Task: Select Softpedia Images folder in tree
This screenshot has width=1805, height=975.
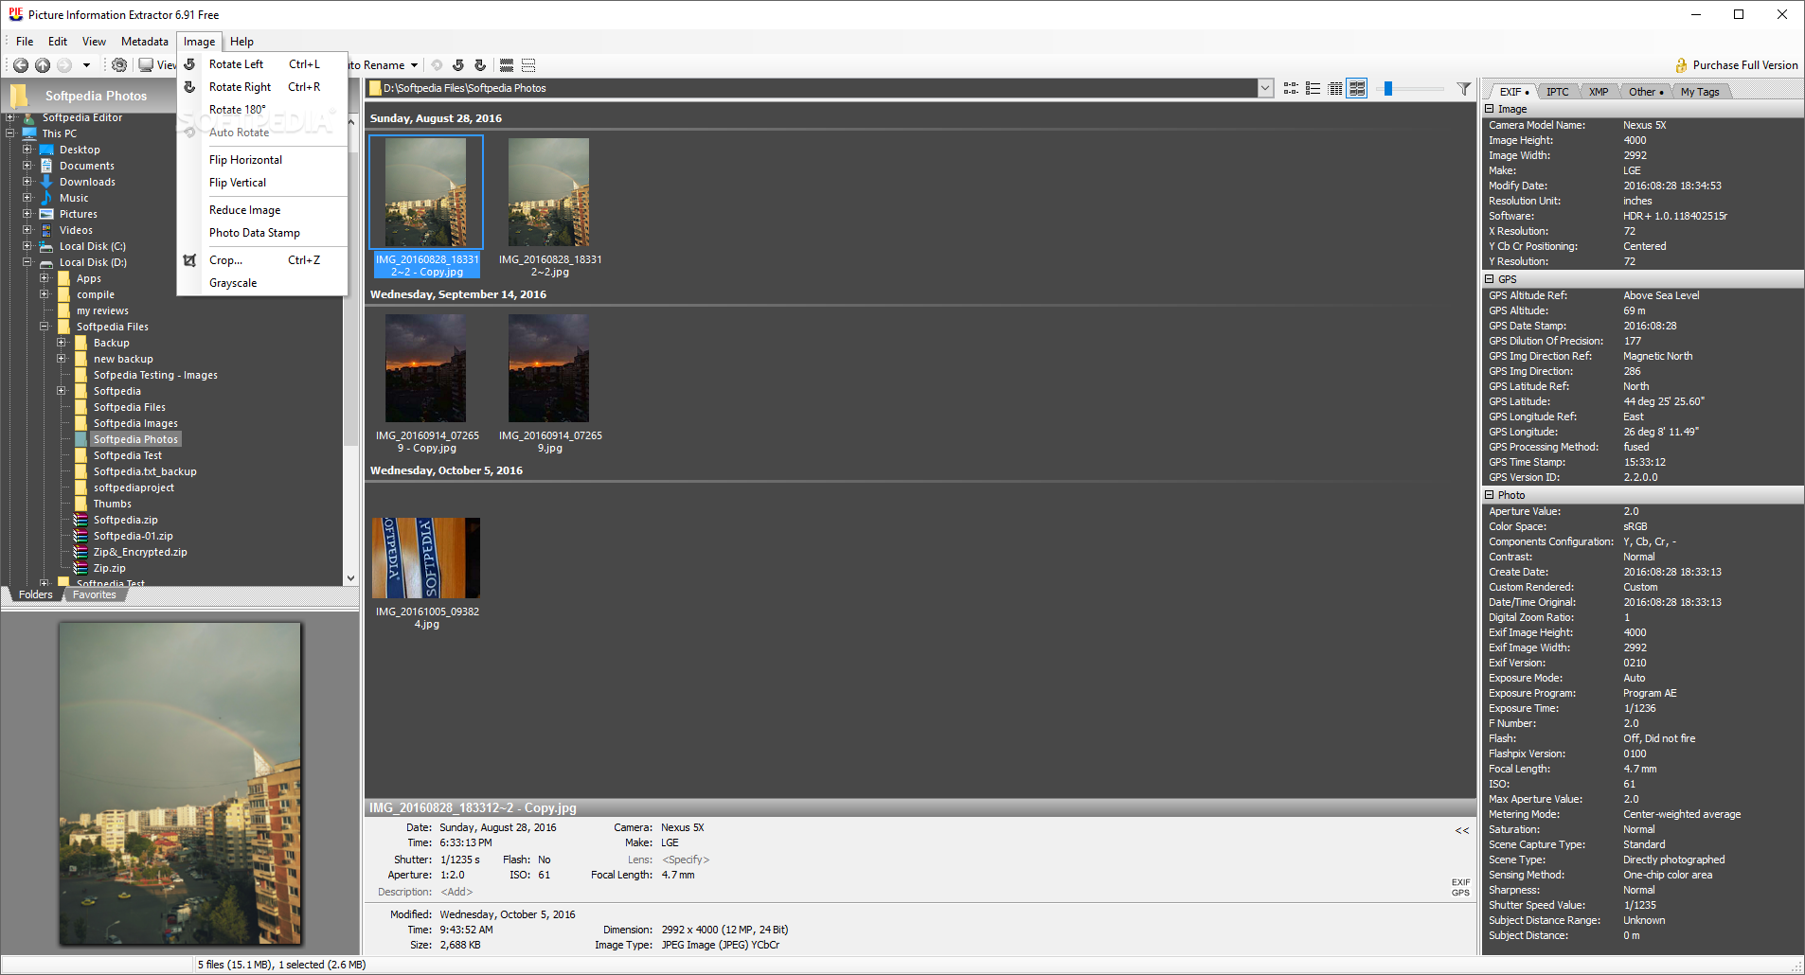Action: [135, 423]
